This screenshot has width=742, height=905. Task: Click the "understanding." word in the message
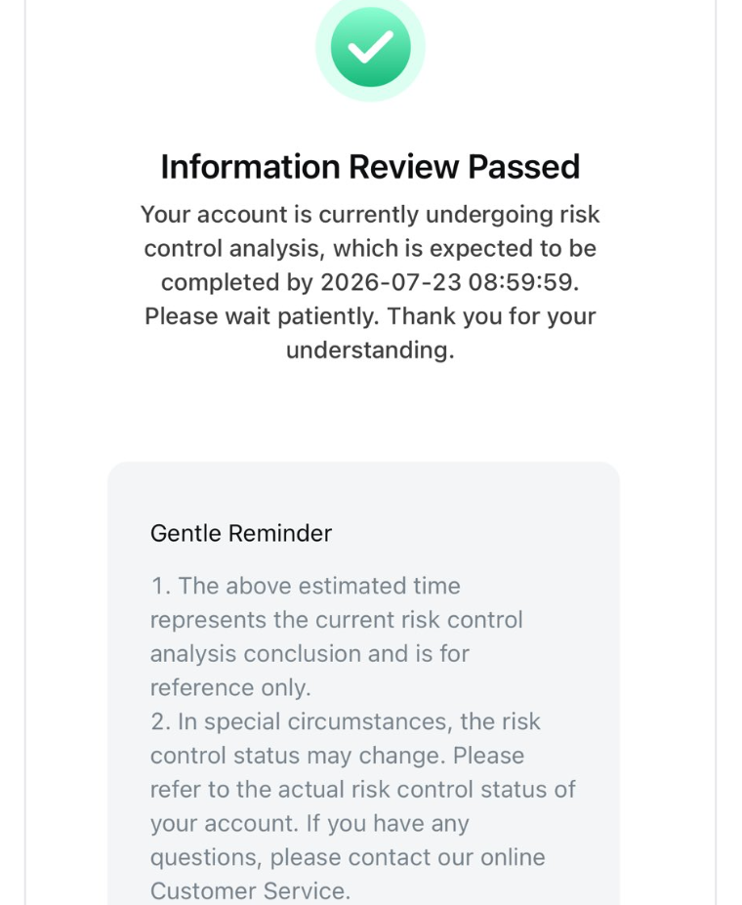(370, 350)
